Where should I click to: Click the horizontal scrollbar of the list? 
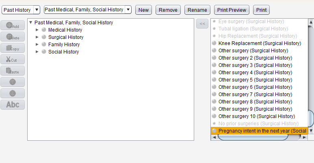pyautogui.click(x=253, y=137)
